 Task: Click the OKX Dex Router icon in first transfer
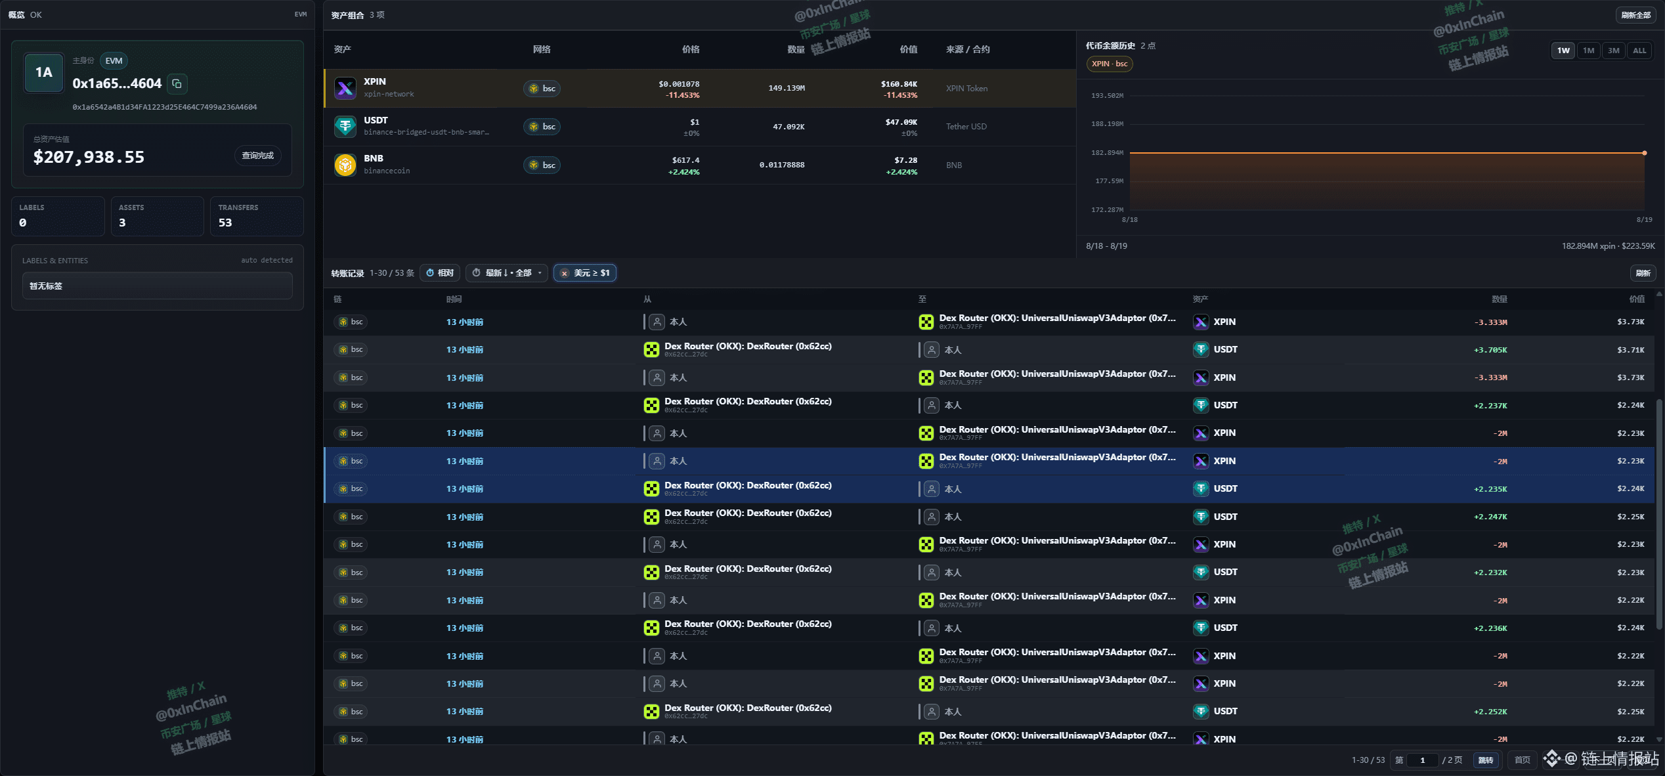[926, 322]
